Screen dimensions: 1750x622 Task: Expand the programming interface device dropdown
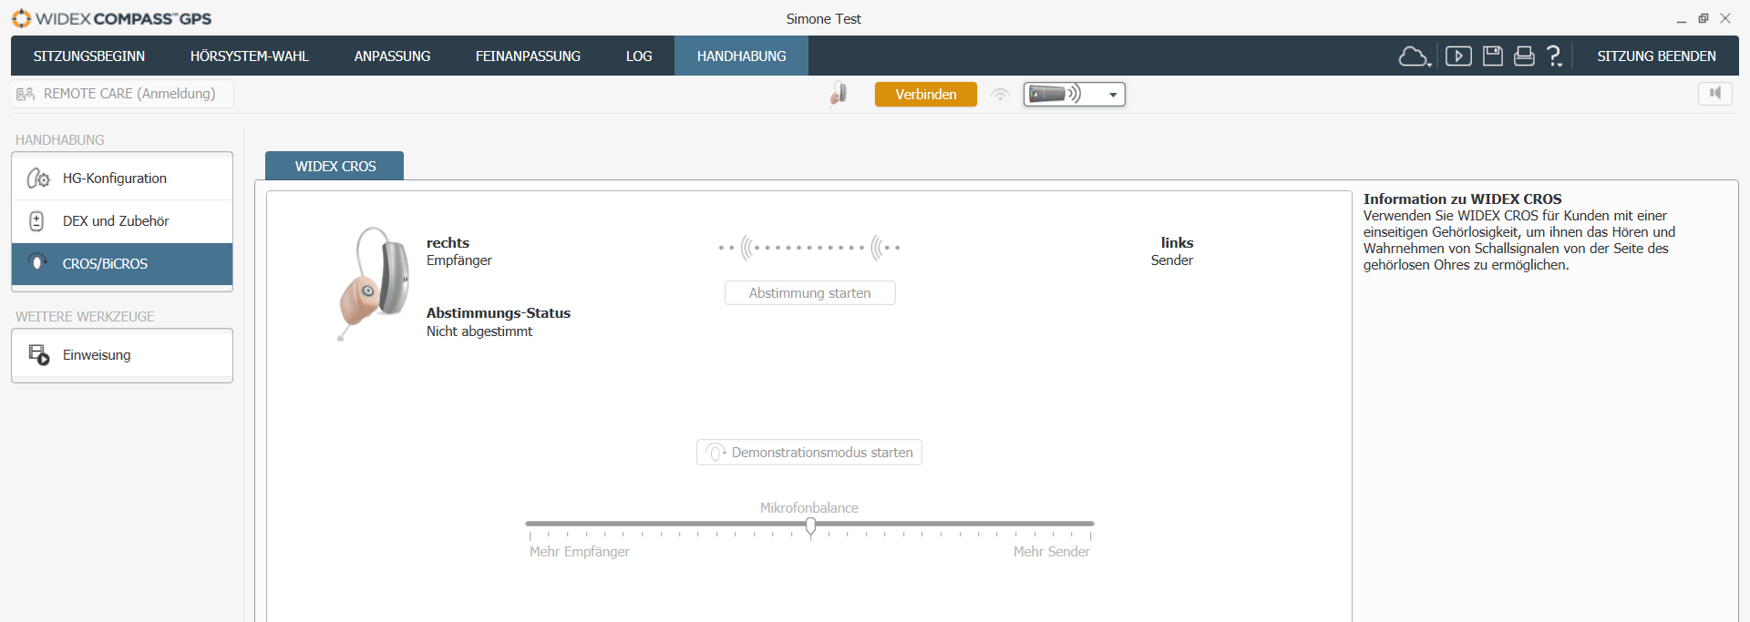(1113, 95)
